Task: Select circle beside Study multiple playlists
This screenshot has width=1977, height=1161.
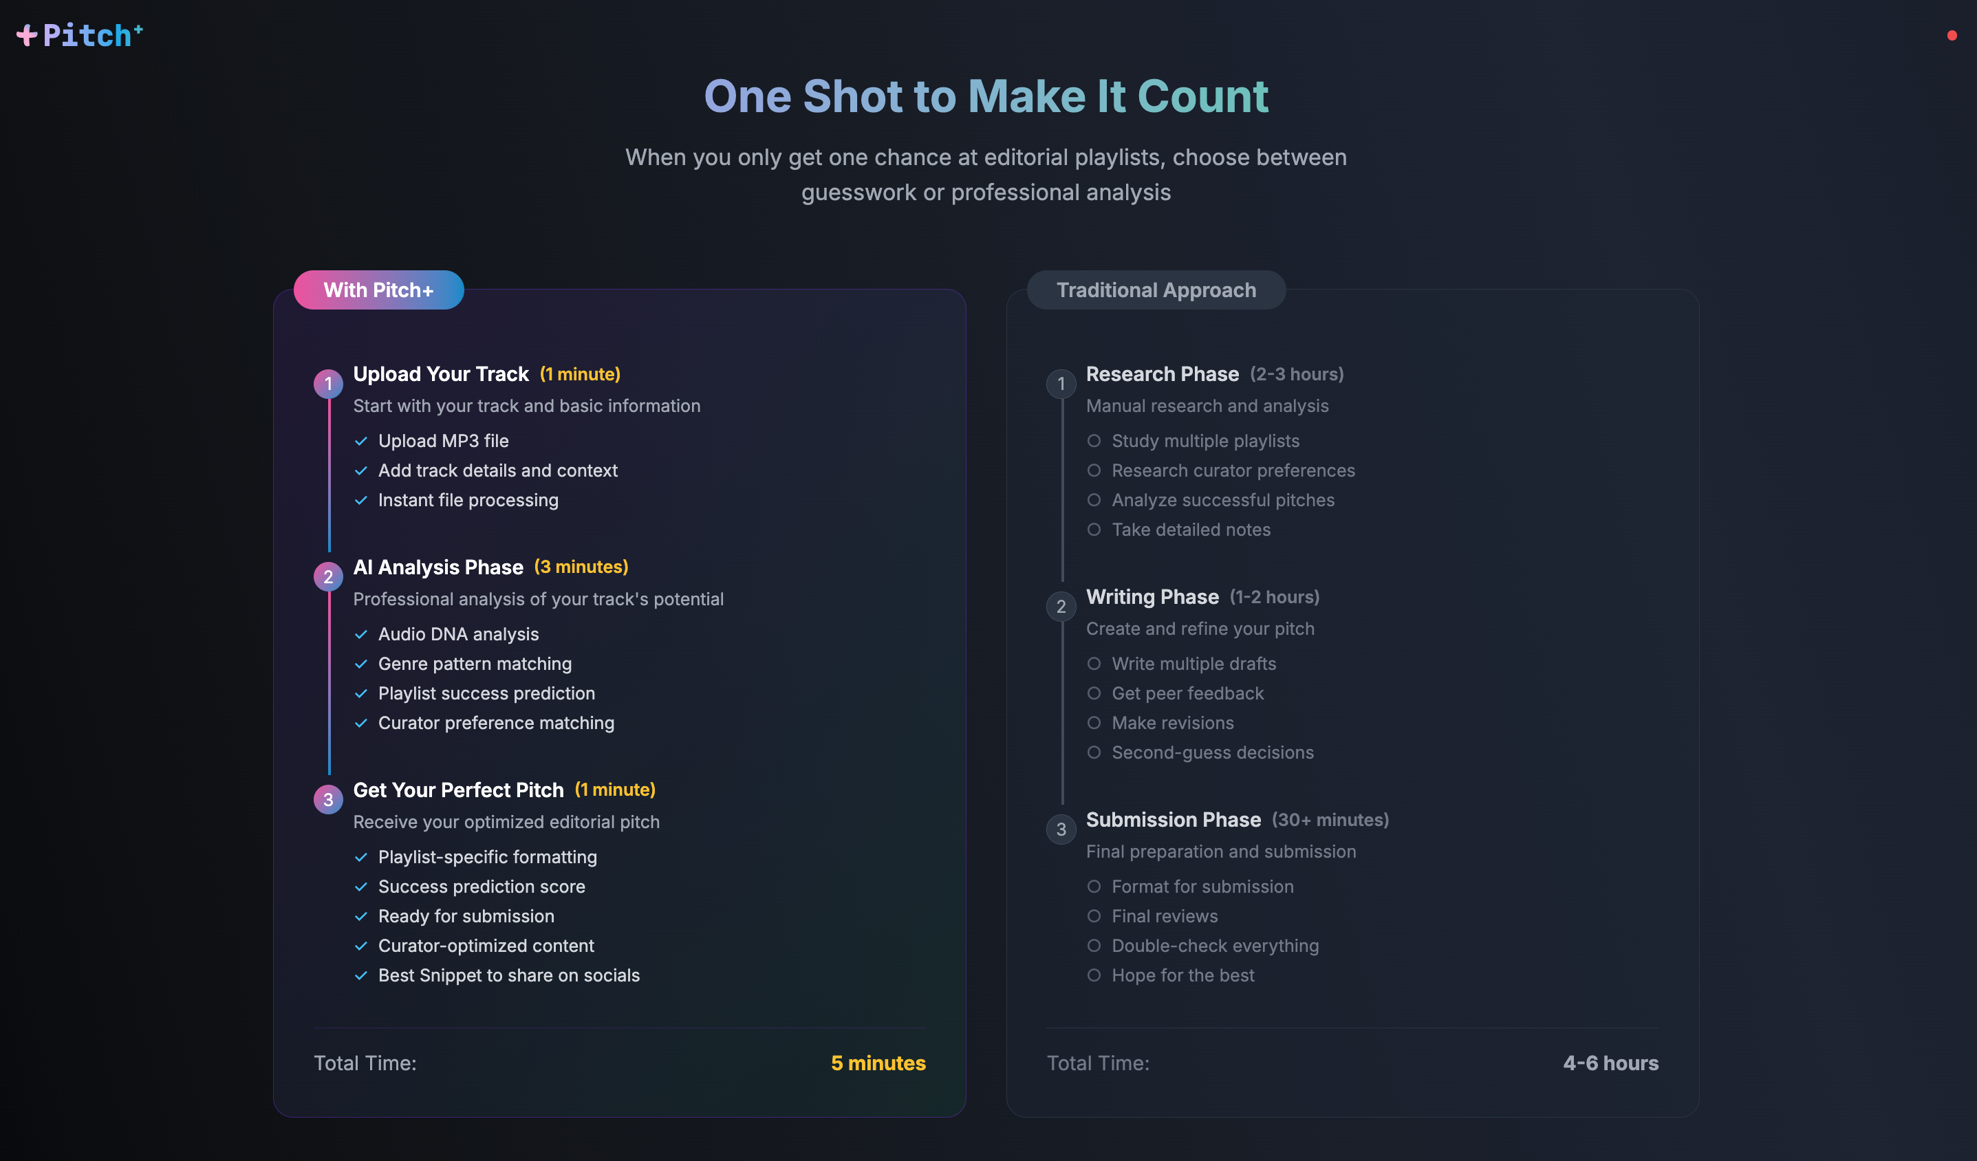Action: (x=1094, y=441)
